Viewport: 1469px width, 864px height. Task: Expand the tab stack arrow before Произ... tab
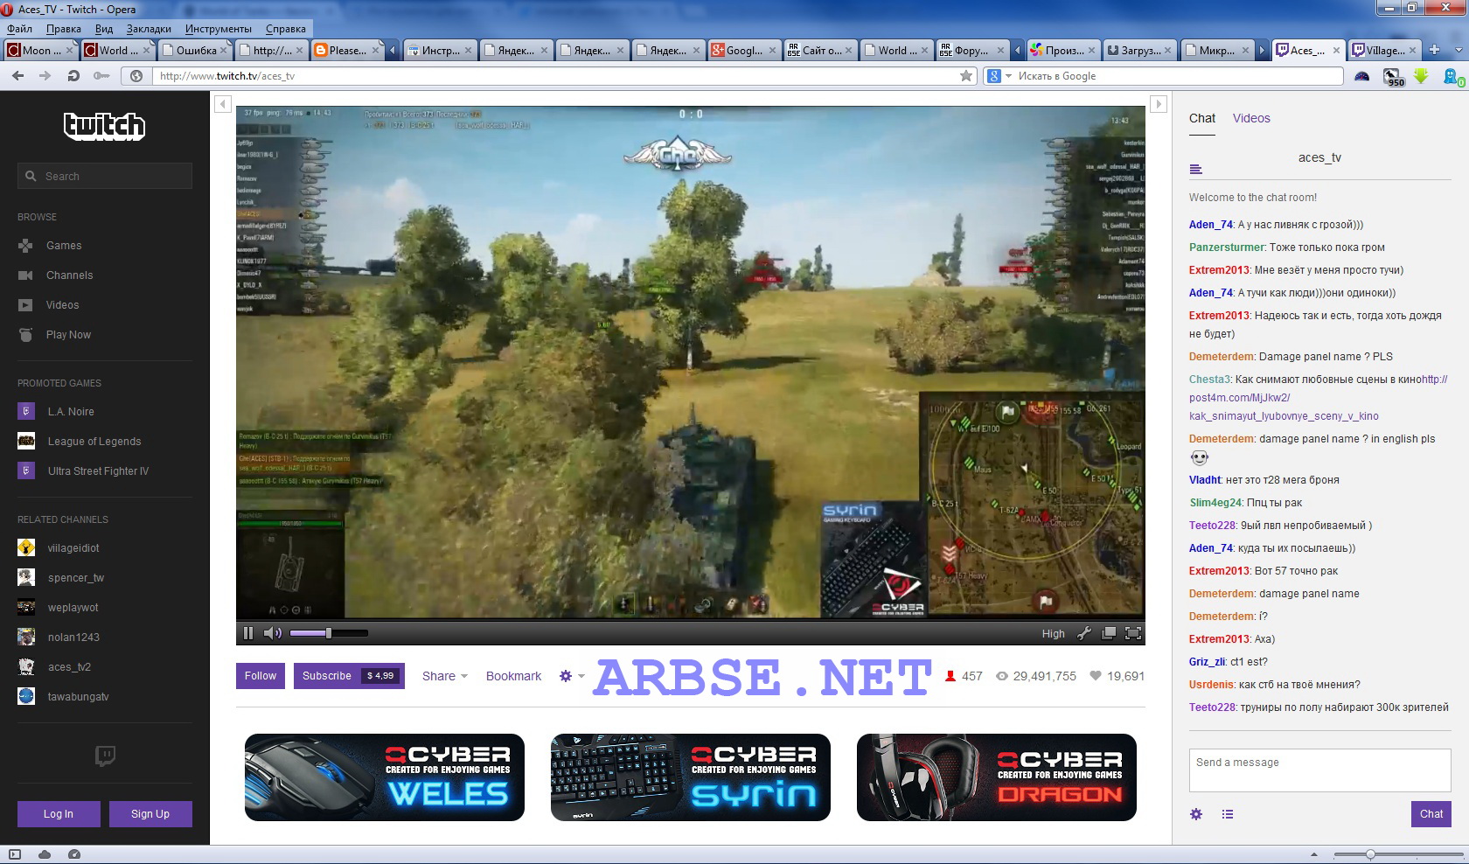point(1017,51)
